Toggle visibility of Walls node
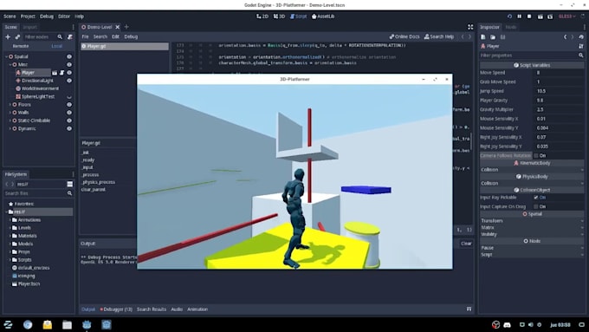 pos(69,113)
